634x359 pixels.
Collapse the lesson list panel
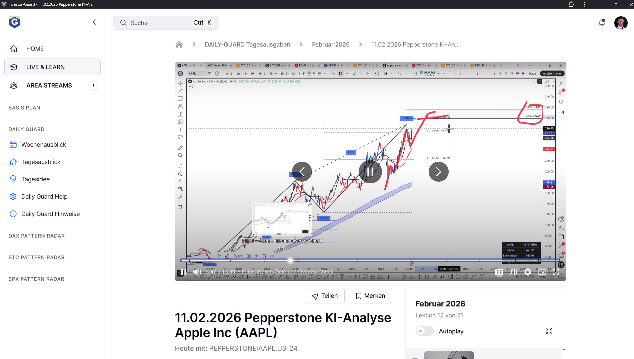click(x=549, y=331)
